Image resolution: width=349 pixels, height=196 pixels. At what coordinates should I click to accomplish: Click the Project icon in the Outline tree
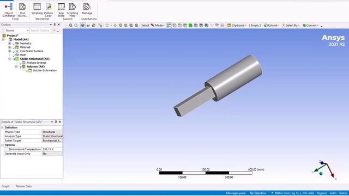coord(4,35)
